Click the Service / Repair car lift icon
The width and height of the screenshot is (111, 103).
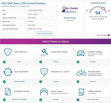pos(44,92)
